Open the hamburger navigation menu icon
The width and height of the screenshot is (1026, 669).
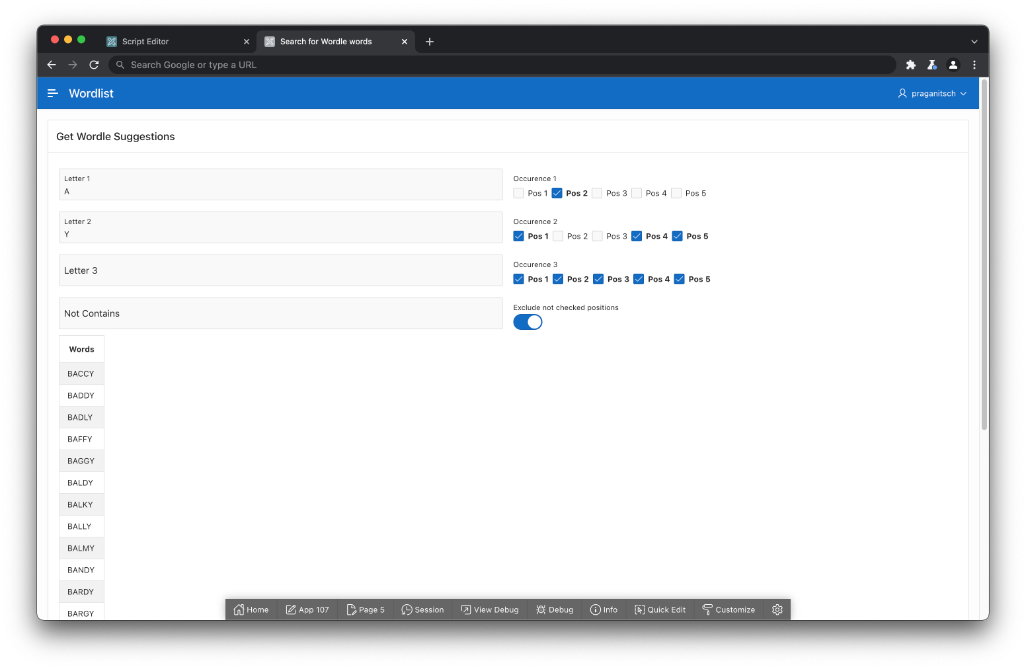(x=53, y=93)
